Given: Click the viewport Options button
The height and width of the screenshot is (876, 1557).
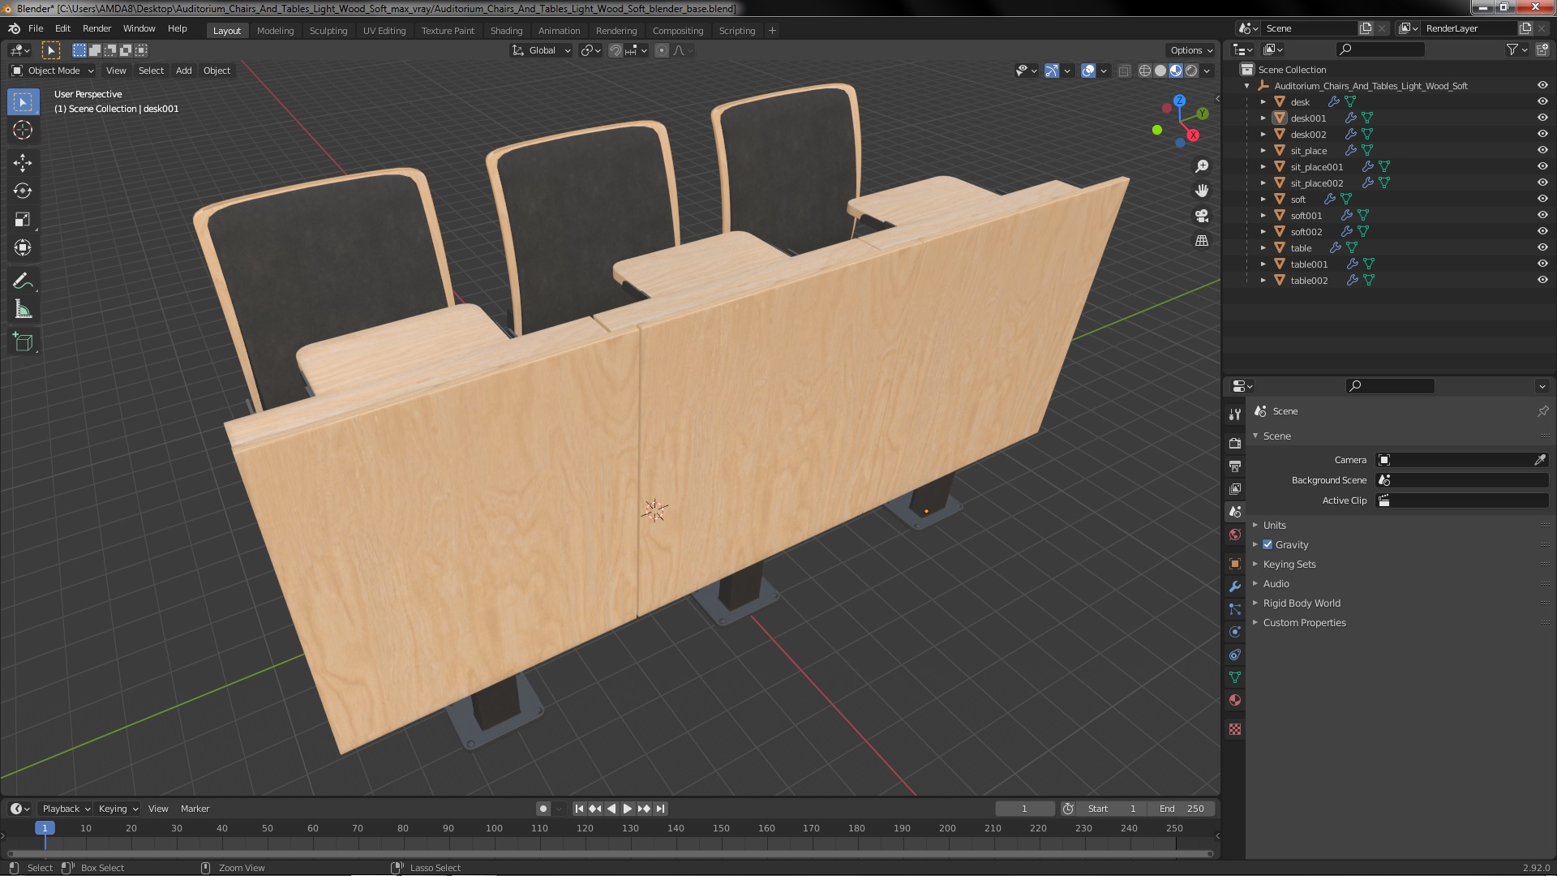Looking at the screenshot, I should coord(1190,50).
